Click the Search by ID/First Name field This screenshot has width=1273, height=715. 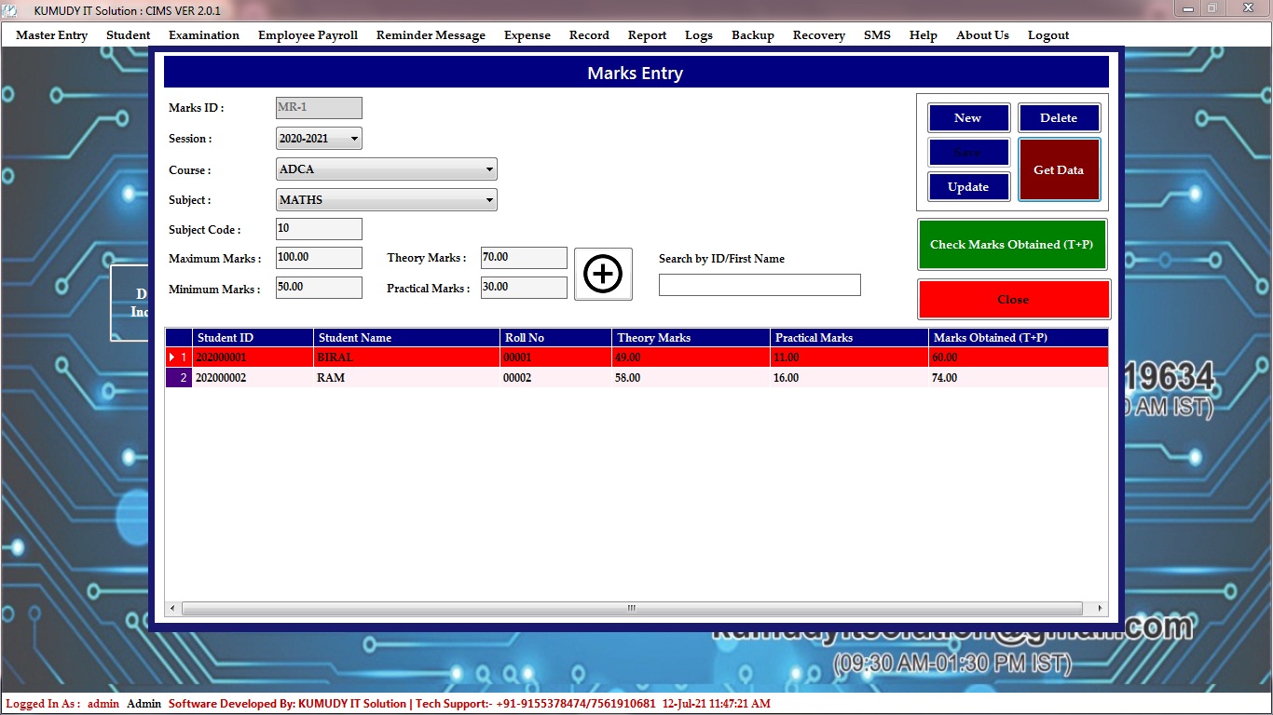tap(760, 285)
